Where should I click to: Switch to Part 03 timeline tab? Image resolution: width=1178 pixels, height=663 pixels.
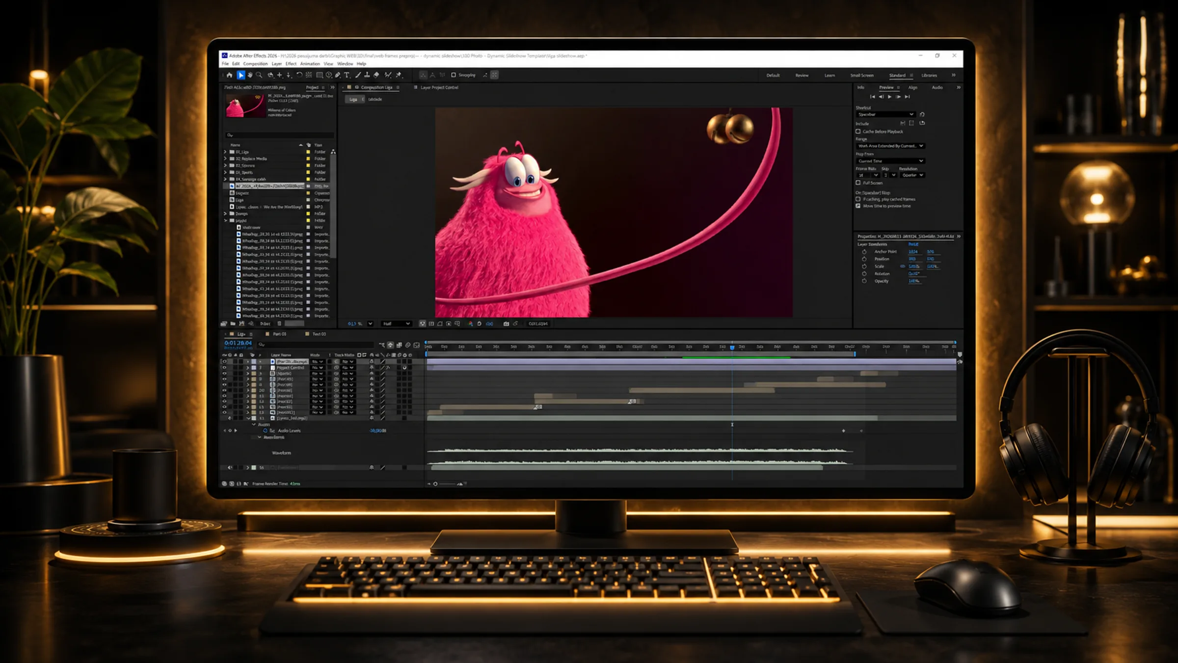coord(280,334)
